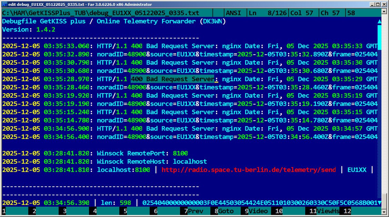Click the radio.space.tu-berlin.de telemetry URL
This screenshot has width=389, height=217.
click(248, 170)
